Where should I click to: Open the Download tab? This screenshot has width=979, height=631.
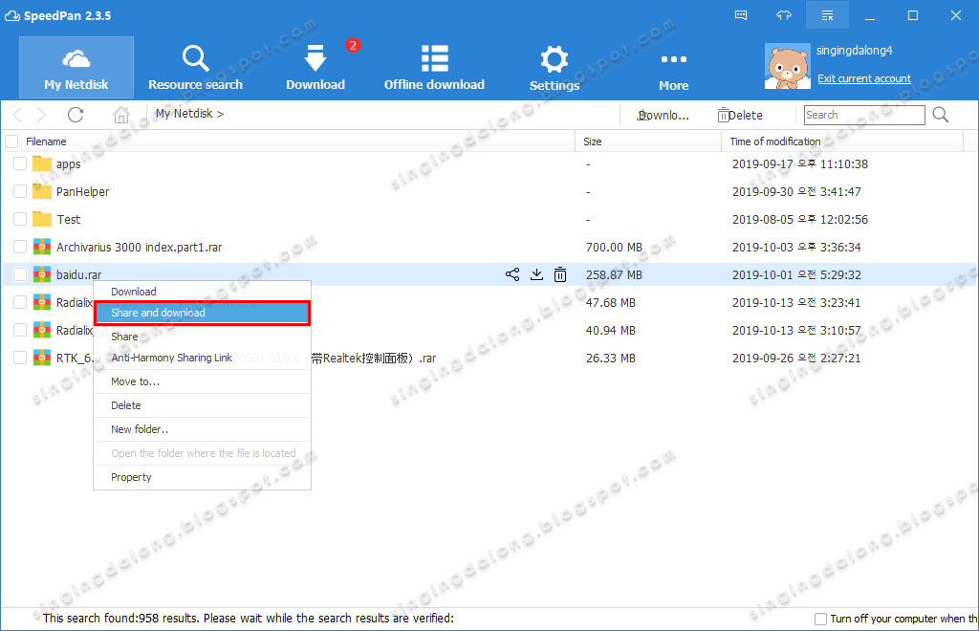(315, 68)
